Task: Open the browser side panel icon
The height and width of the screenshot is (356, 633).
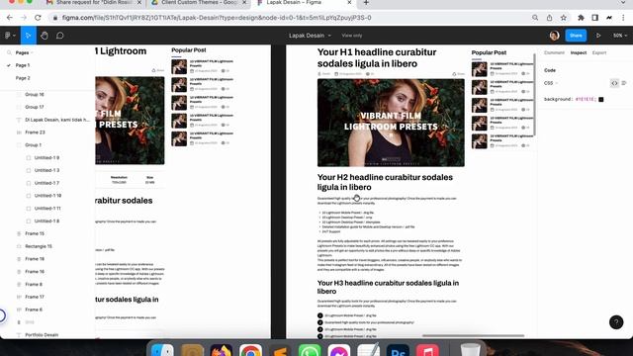Action: (x=595, y=18)
